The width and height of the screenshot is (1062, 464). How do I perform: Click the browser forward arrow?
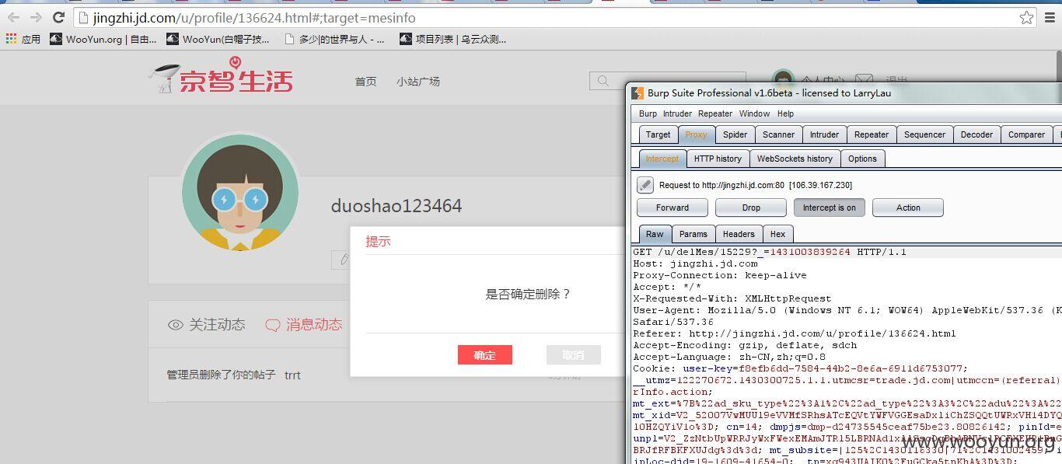point(36,17)
